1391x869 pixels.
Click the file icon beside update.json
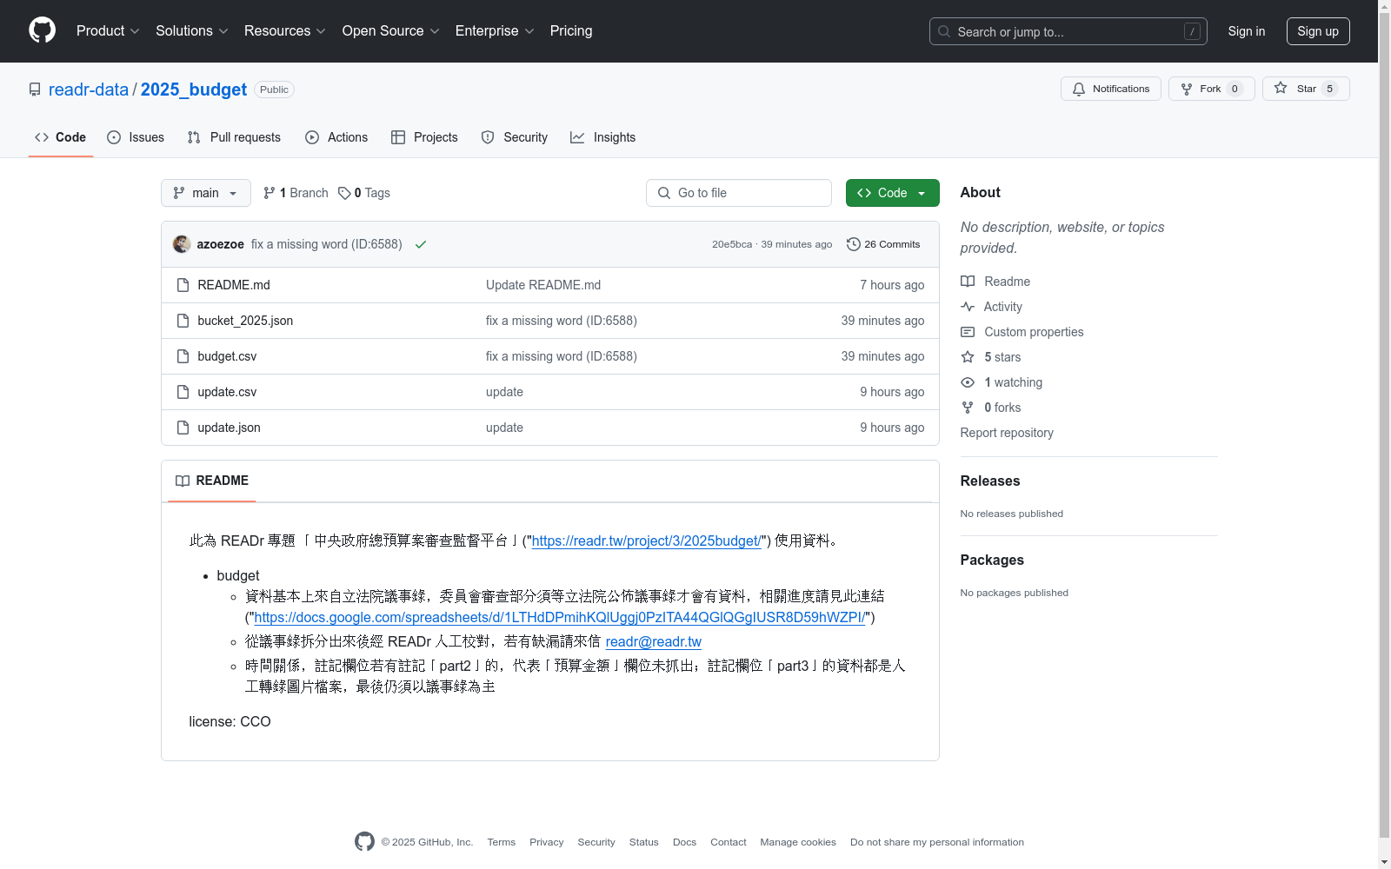[183, 428]
